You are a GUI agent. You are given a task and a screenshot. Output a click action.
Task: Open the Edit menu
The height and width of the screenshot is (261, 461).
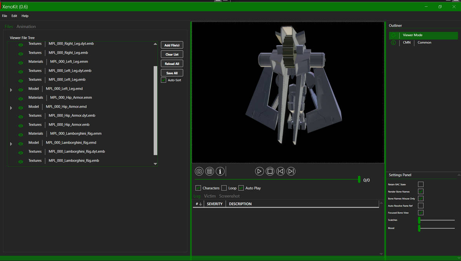point(14,16)
